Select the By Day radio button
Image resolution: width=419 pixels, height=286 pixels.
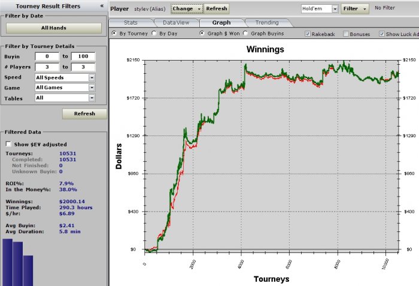tap(154, 33)
